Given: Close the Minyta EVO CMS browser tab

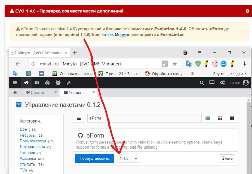Looking at the screenshot, I should tap(66, 53).
